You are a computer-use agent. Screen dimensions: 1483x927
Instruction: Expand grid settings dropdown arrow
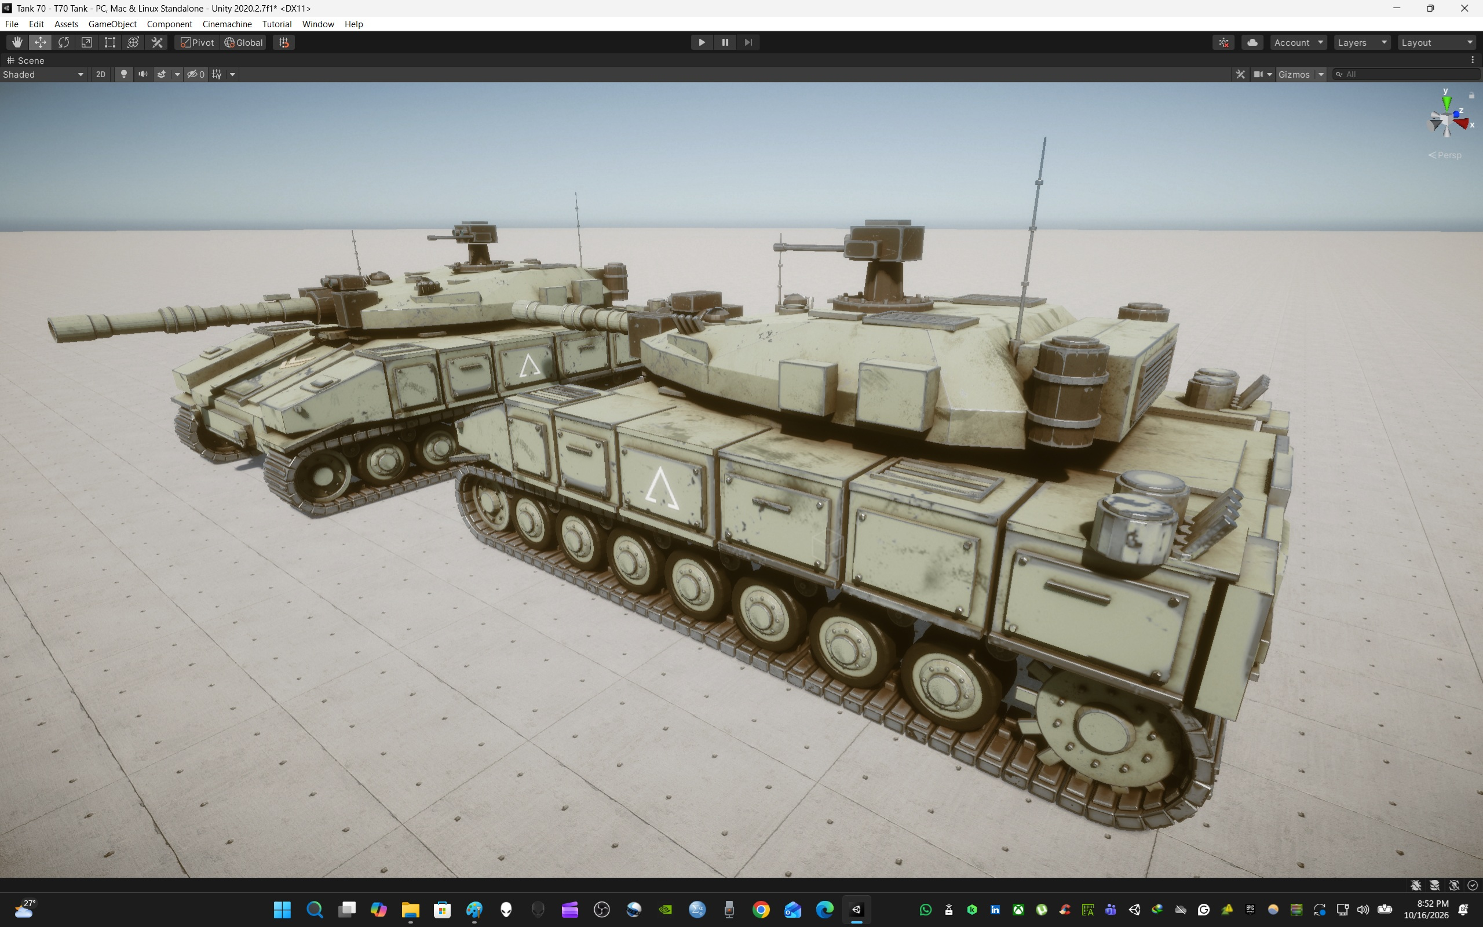[232, 74]
